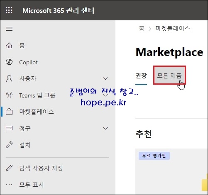Screen dimensions: 208x195
Task: Expand the 사용자 chevron
Action: 105,78
